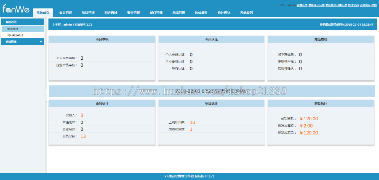Click the 线下充值单 count value

300,55
